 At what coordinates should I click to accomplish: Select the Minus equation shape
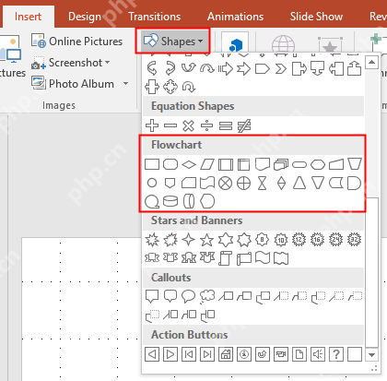[170, 125]
